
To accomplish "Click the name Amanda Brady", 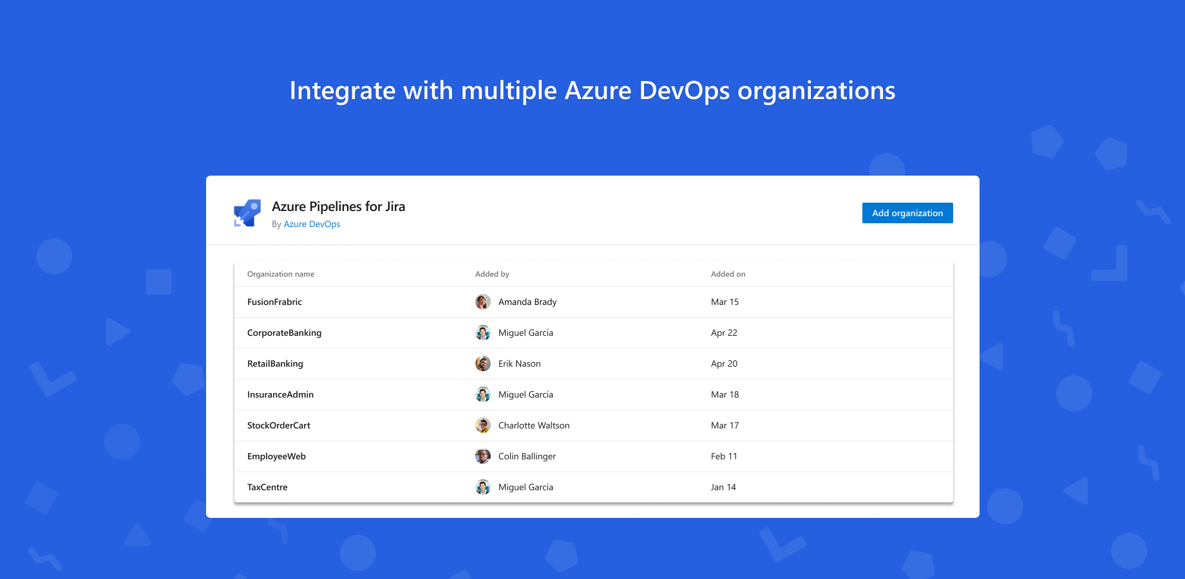I will (x=527, y=302).
